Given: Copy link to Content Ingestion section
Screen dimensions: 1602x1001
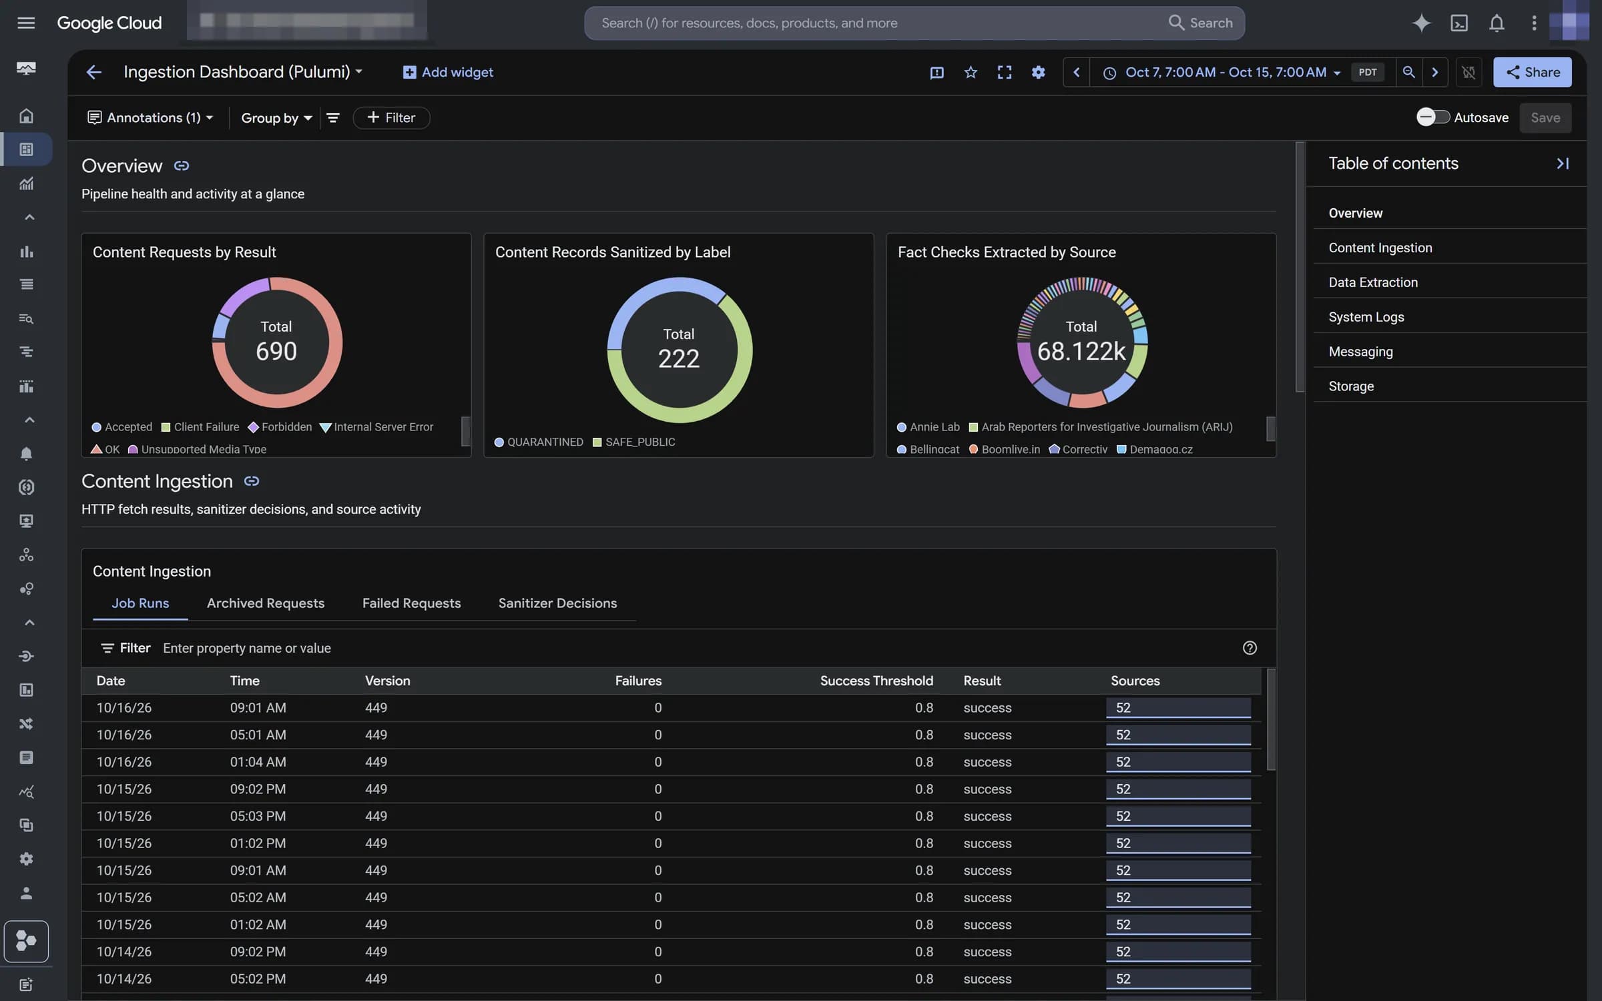Looking at the screenshot, I should pos(251,481).
